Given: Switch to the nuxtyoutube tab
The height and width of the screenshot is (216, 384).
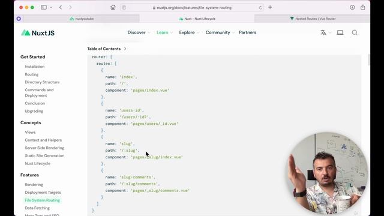Looking at the screenshot, I should point(82,19).
